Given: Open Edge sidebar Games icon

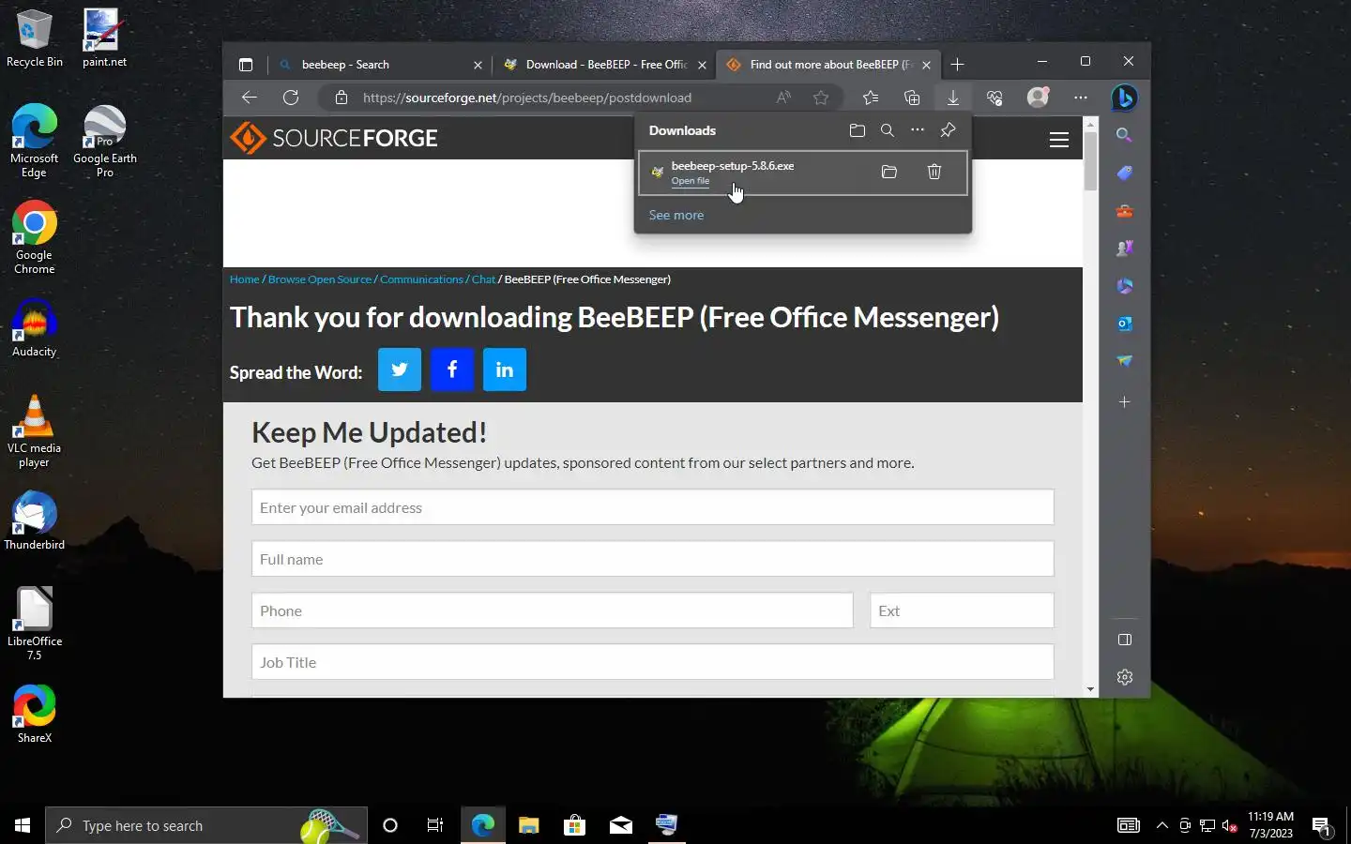Looking at the screenshot, I should 1124,249.
